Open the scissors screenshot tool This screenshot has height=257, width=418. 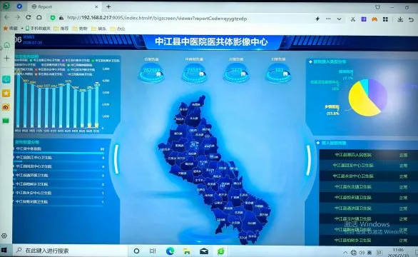point(353,19)
